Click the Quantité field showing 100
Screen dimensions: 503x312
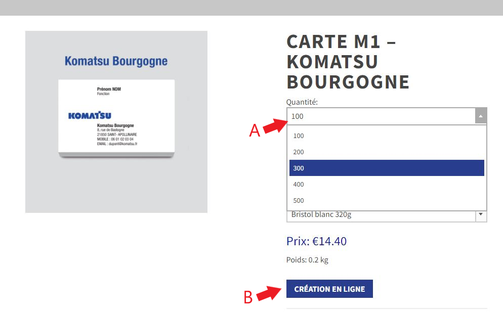(381, 116)
